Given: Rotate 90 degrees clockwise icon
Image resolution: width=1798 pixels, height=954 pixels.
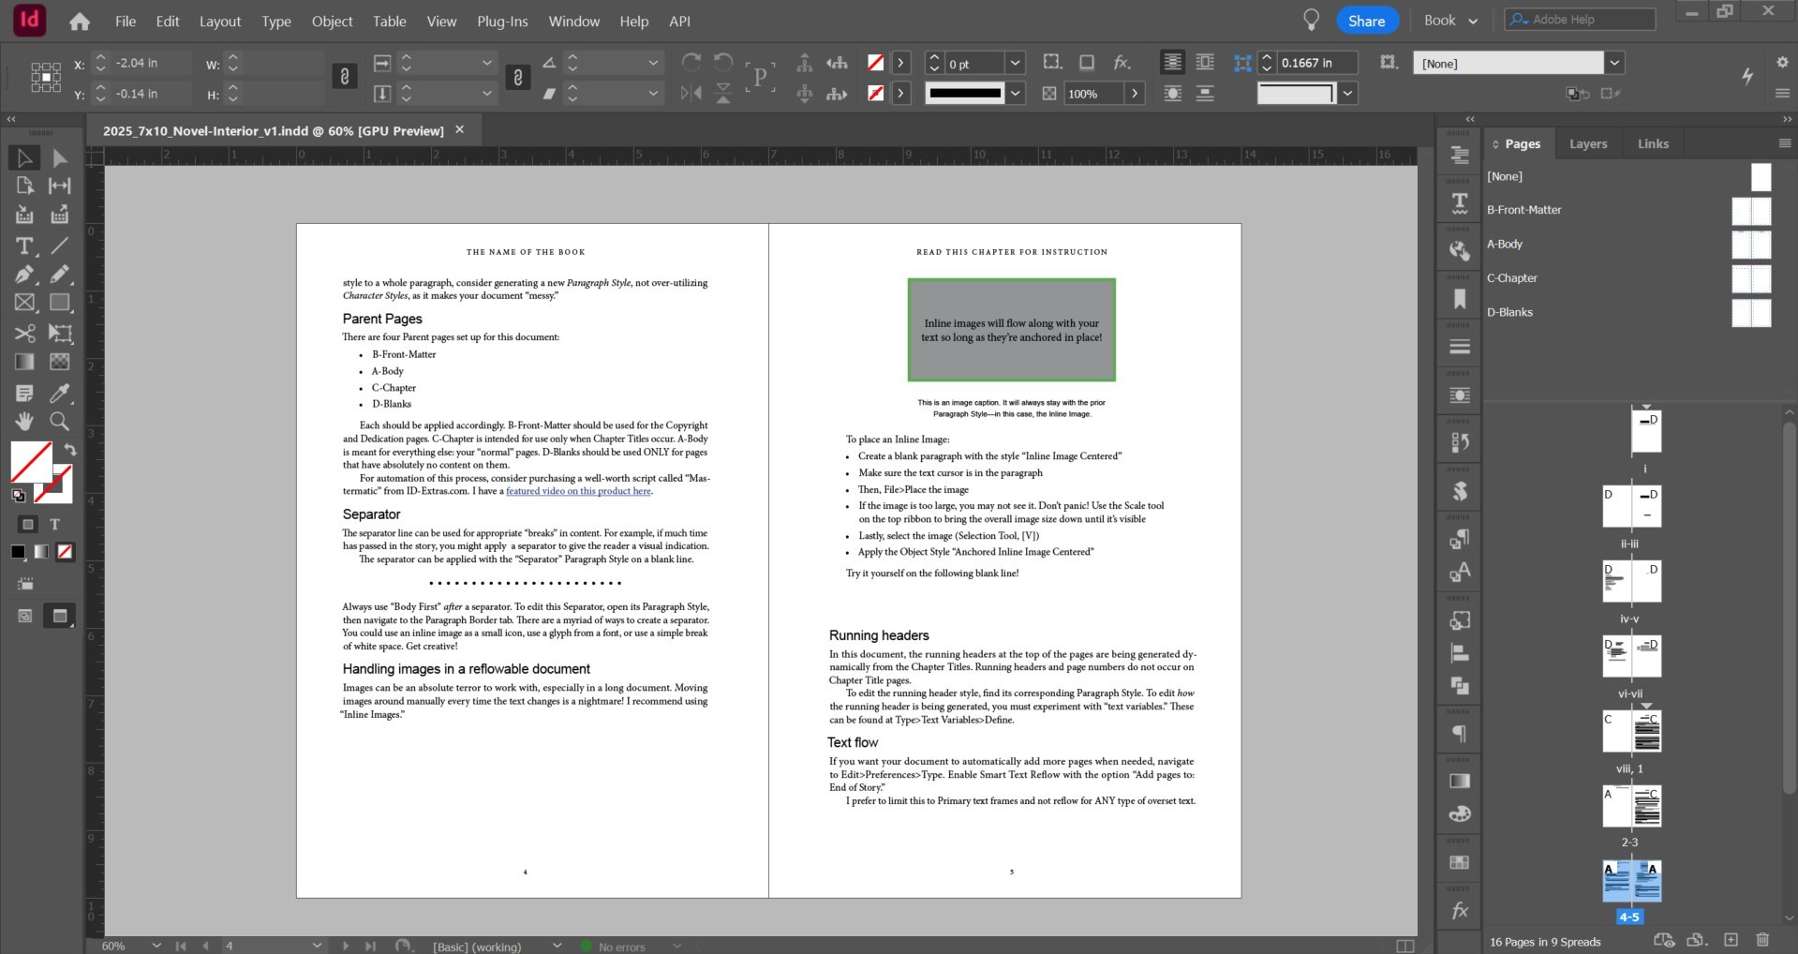Looking at the screenshot, I should (691, 62).
